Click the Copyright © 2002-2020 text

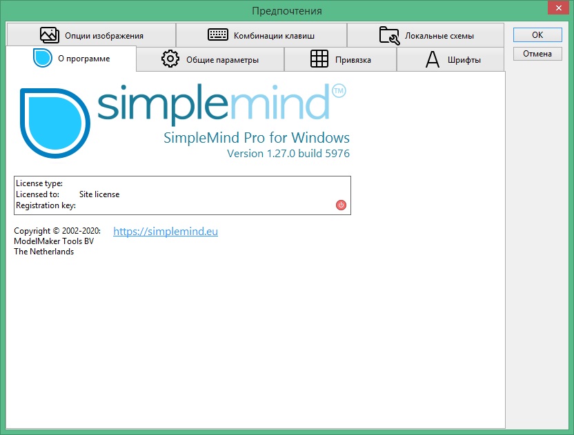[x=57, y=231]
